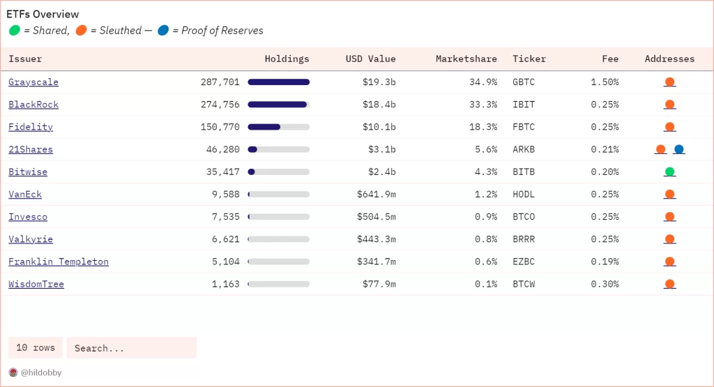This screenshot has height=387, width=714.
Task: Click Grayscale's orange sleuthed address icon
Action: point(669,82)
